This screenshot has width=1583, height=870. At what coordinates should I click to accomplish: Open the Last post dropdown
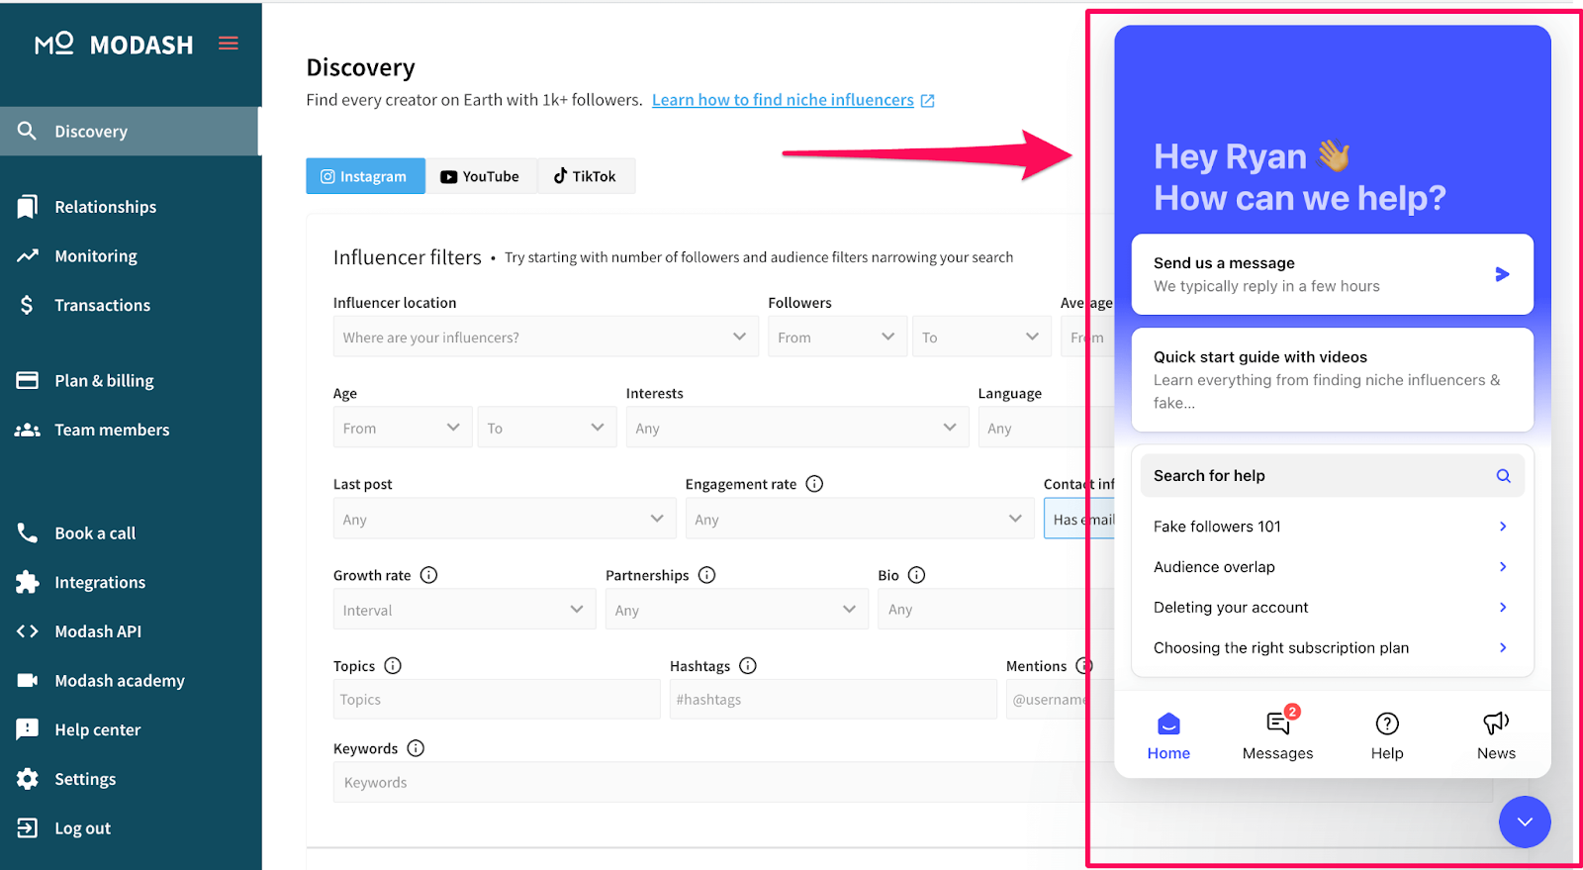(504, 520)
